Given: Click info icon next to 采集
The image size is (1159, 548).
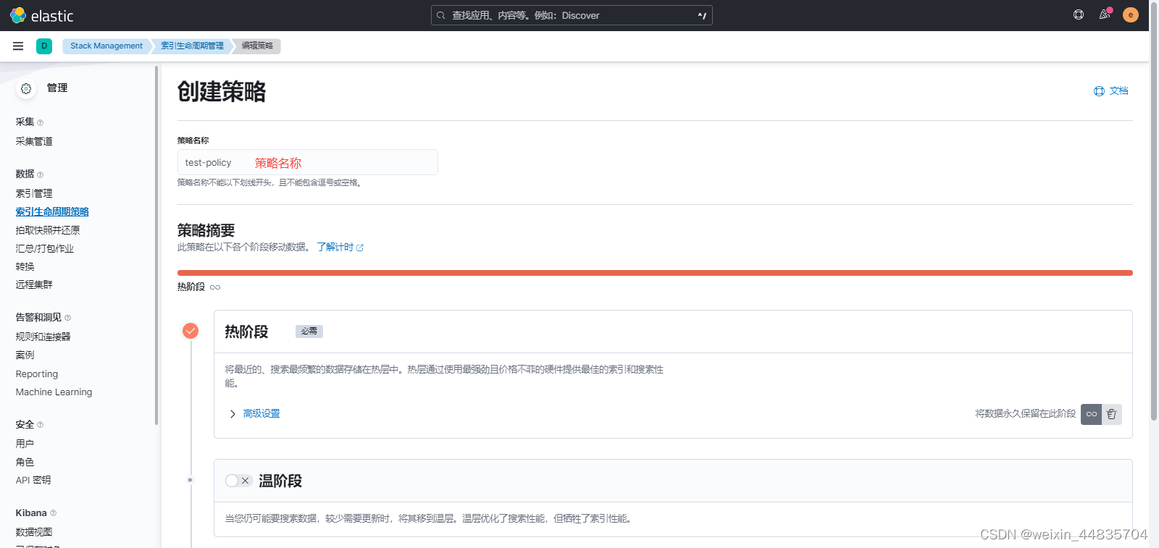Looking at the screenshot, I should [40, 122].
